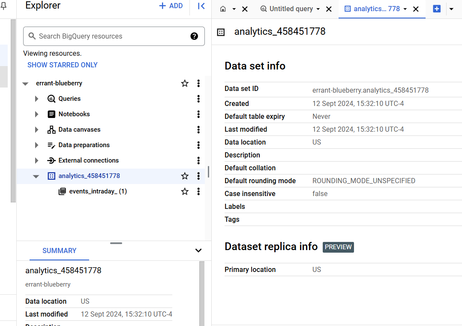Click the summary panel resize handle
Image resolution: width=462 pixels, height=326 pixels.
pyautogui.click(x=116, y=243)
